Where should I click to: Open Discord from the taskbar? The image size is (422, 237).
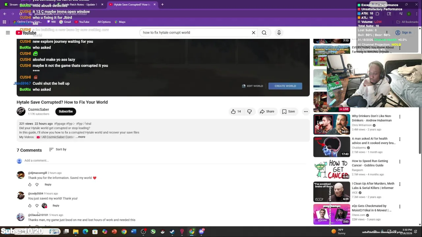point(201,232)
